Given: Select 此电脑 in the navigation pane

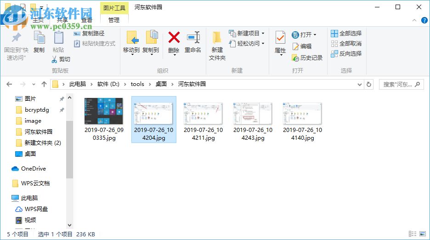Looking at the screenshot, I should (x=29, y=198).
